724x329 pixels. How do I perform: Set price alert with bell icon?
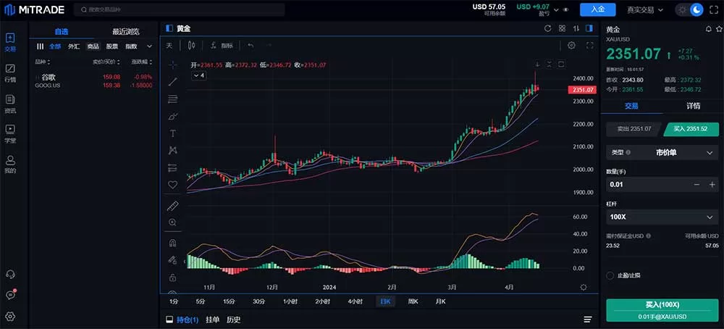point(709,29)
